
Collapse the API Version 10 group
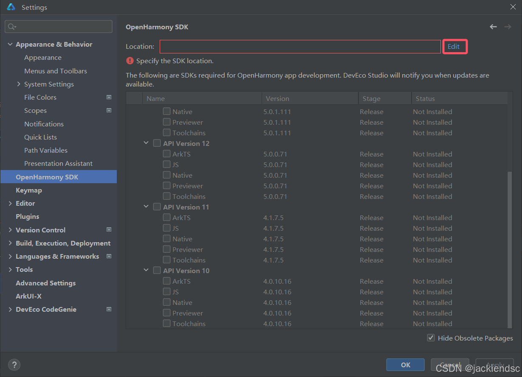tap(146, 271)
